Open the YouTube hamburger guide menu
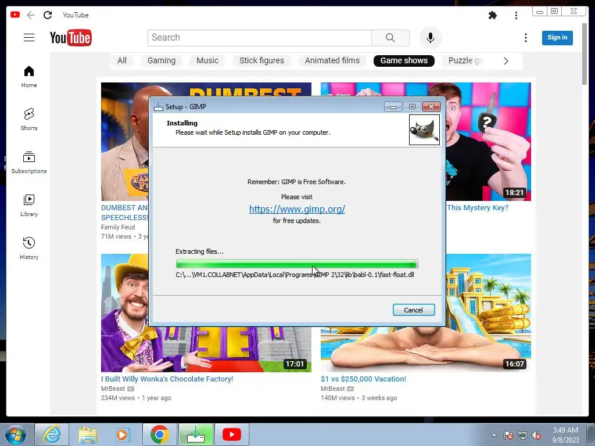Screen dimensions: 595x446 pyautogui.click(x=29, y=38)
